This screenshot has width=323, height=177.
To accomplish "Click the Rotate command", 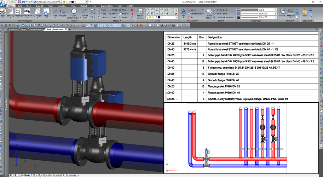I will (113, 10).
